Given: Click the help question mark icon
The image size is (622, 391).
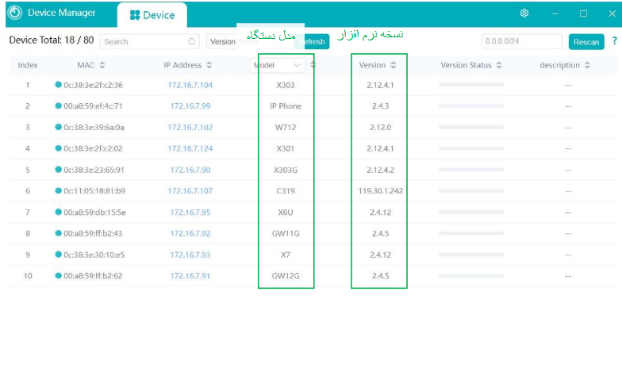Looking at the screenshot, I should pos(614,41).
